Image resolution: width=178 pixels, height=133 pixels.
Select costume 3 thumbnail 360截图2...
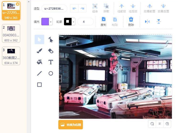pos(11,56)
